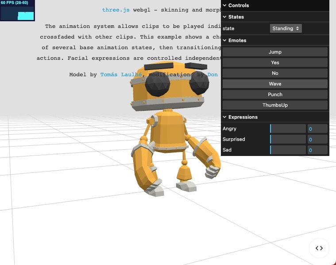Collapse the States folder
Viewport: 336px width, 265px height.
[275, 17]
